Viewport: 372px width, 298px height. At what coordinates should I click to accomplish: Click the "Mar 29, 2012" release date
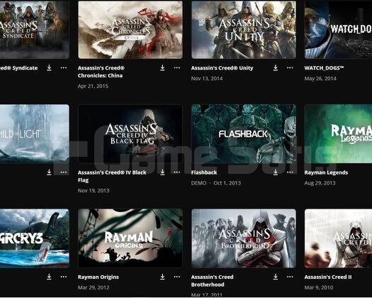(94, 287)
